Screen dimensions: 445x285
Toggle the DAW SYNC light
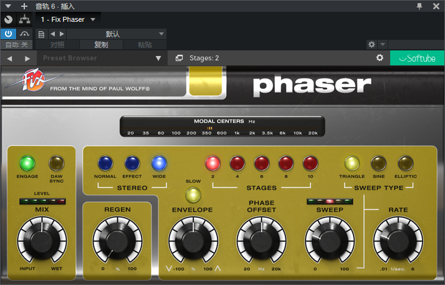(57, 164)
